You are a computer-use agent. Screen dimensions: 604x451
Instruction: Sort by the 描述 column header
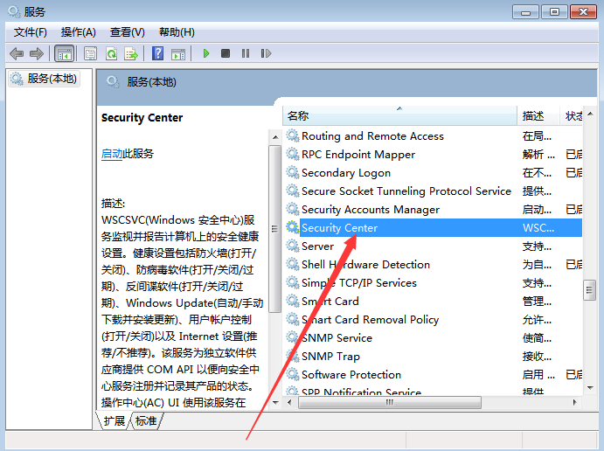tap(538, 115)
